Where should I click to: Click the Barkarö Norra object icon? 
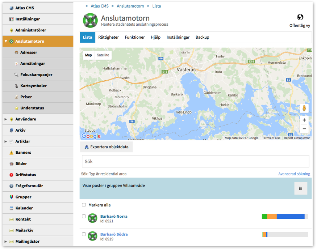92,218
